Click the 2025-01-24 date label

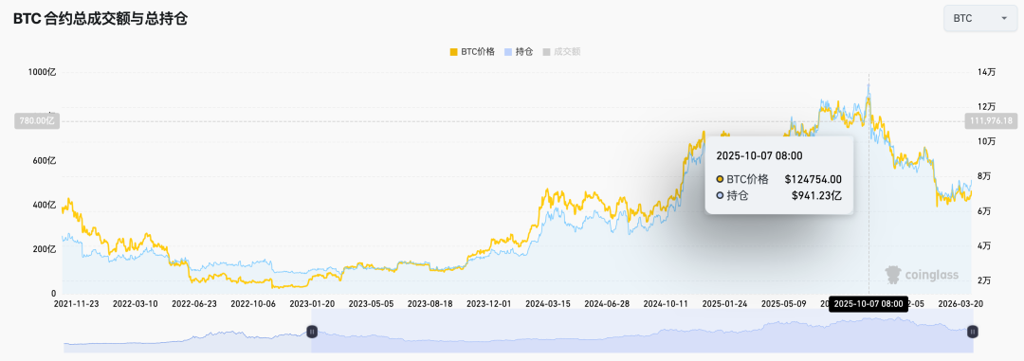(725, 303)
